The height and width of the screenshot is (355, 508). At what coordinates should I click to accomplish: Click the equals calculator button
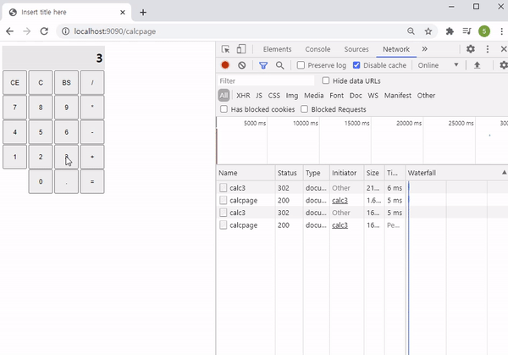[x=92, y=181]
